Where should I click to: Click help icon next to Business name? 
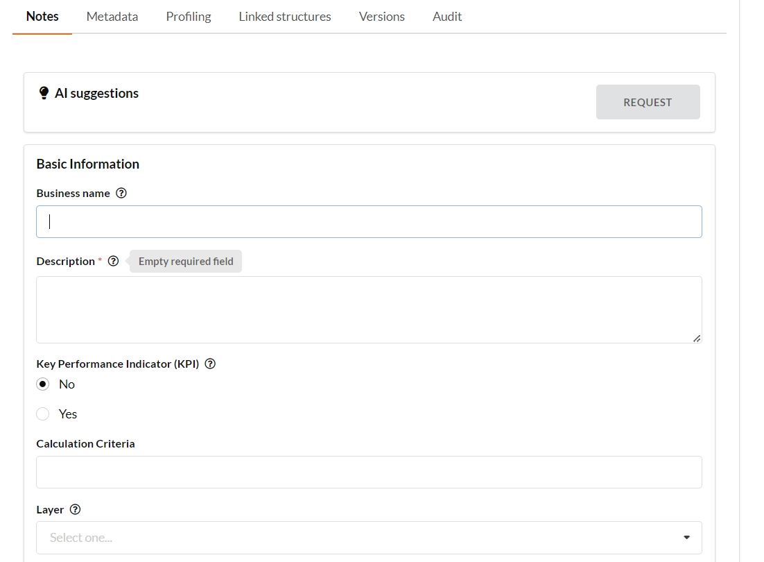click(121, 194)
